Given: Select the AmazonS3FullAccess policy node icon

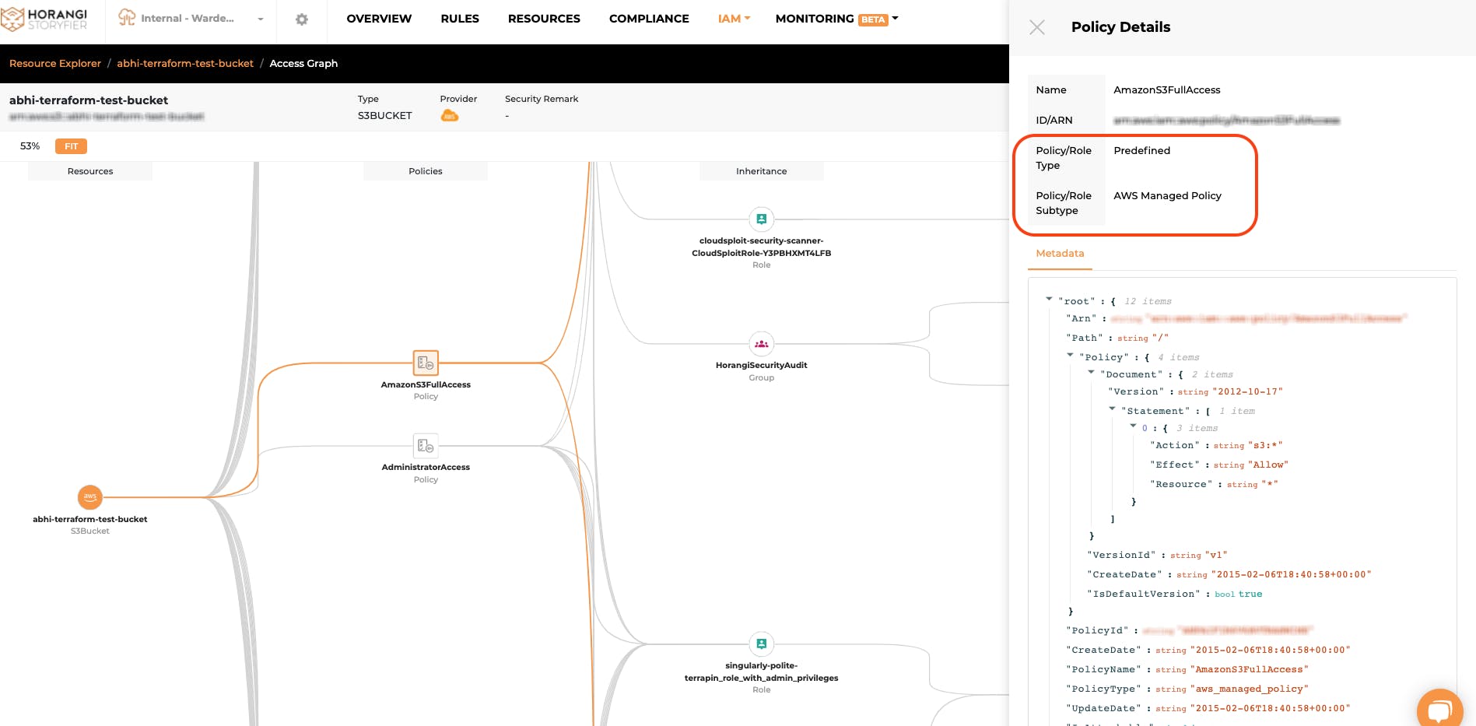Looking at the screenshot, I should click(426, 363).
